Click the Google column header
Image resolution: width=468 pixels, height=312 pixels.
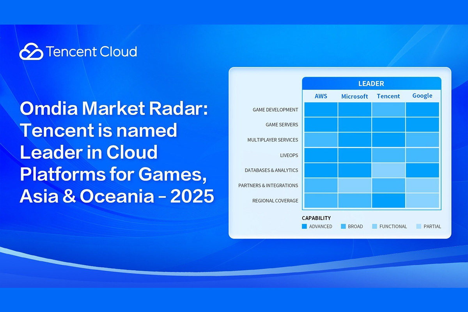(x=422, y=96)
